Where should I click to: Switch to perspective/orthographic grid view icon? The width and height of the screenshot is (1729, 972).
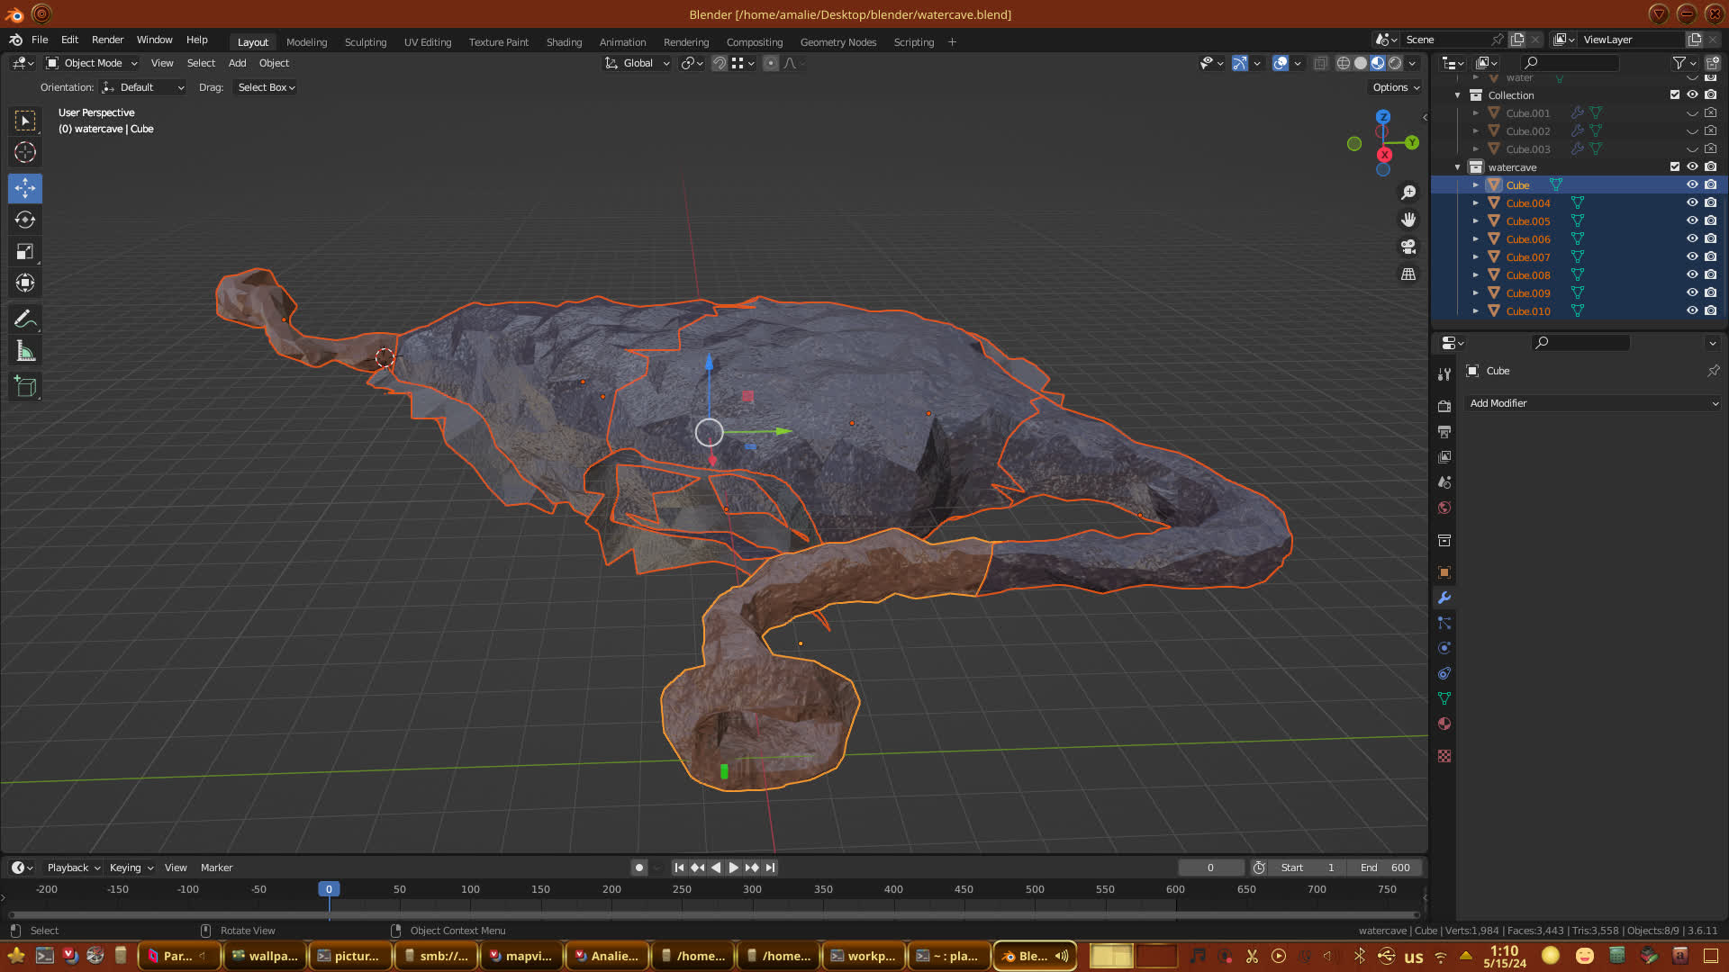[x=1408, y=274]
